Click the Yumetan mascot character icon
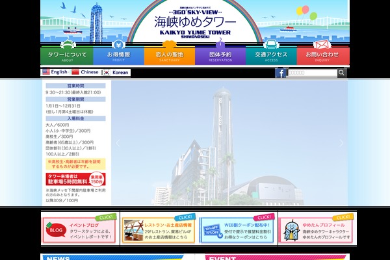This screenshot has height=260, width=390. tap(291, 230)
